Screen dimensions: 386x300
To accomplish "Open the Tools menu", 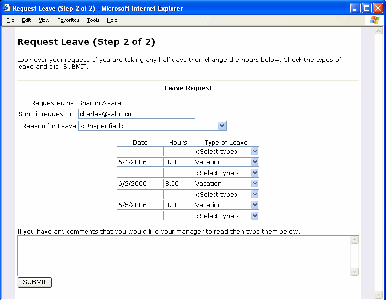I will pyautogui.click(x=93, y=20).
